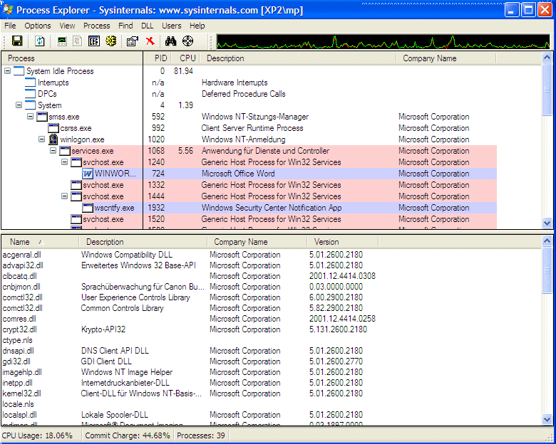Open the Options menu
This screenshot has height=444, width=556.
(38, 26)
